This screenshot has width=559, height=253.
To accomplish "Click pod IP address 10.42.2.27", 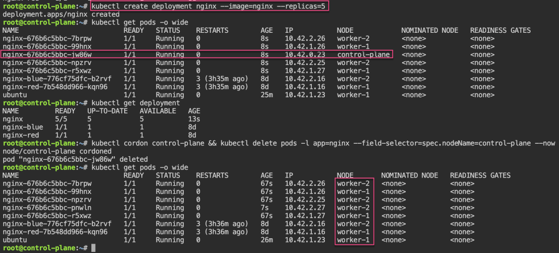I will (x=304, y=208).
